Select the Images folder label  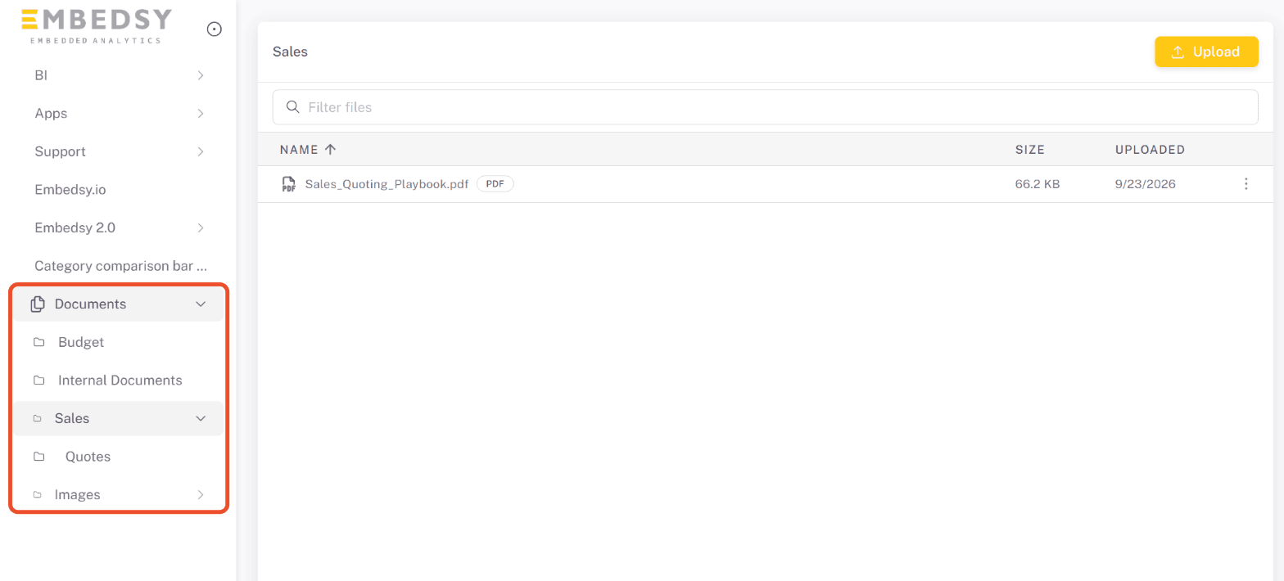(78, 495)
